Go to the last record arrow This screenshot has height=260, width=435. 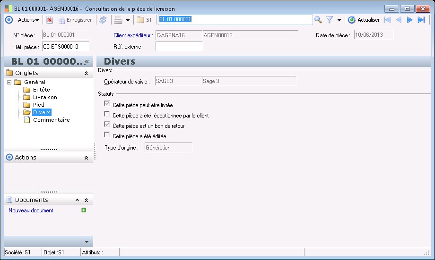coord(421,20)
